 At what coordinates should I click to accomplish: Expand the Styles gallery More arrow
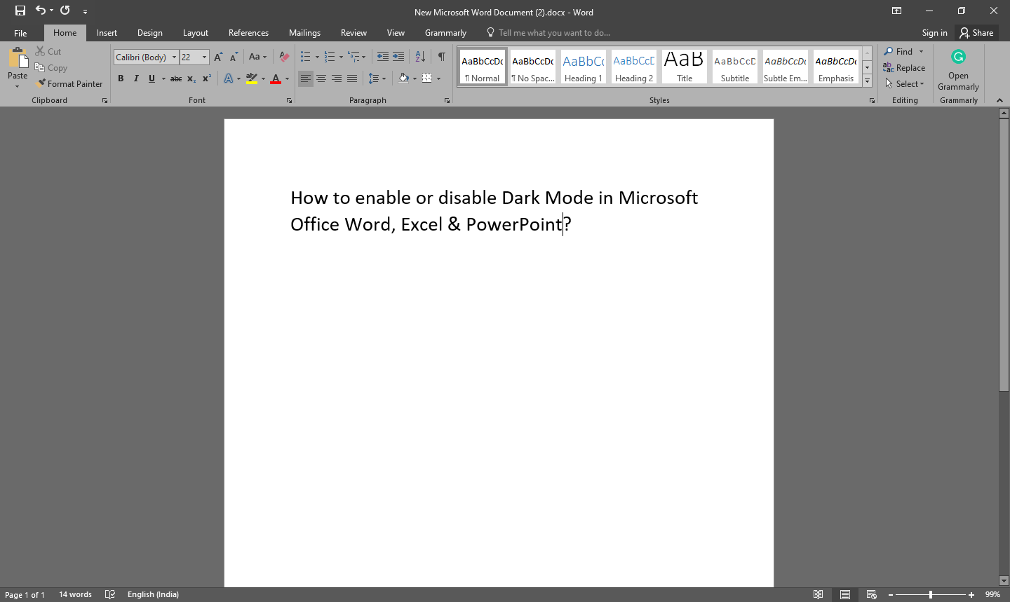[x=867, y=81]
